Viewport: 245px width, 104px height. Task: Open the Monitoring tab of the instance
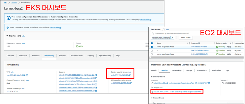click(x=216, y=70)
